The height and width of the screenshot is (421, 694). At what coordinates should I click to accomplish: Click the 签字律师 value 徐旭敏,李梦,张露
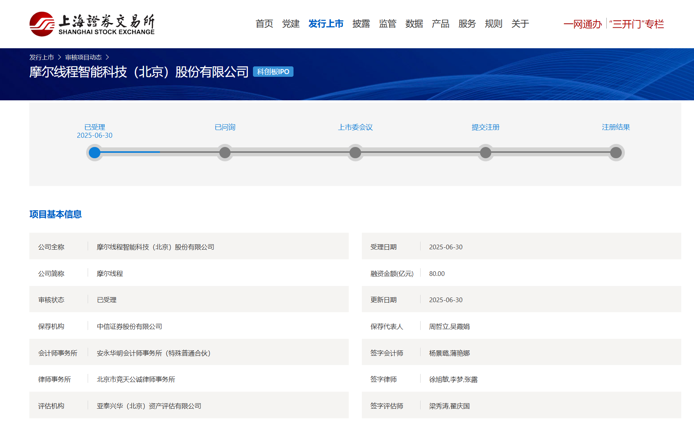pos(453,379)
